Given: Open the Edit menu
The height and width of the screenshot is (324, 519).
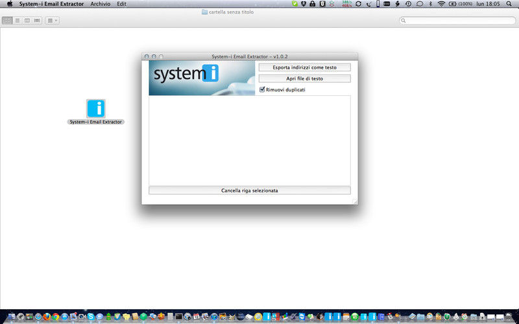Looking at the screenshot, I should tap(121, 4).
